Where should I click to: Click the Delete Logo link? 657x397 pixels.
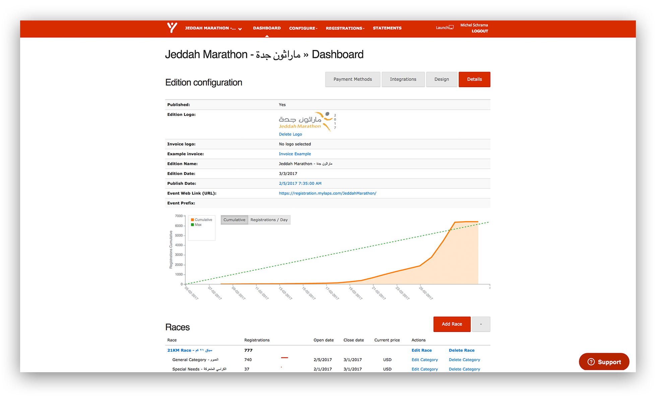pos(290,134)
